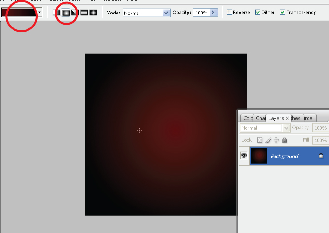Viewport: 329px width, 233px height.
Task: Toggle Lock position icon
Action: pyautogui.click(x=276, y=140)
